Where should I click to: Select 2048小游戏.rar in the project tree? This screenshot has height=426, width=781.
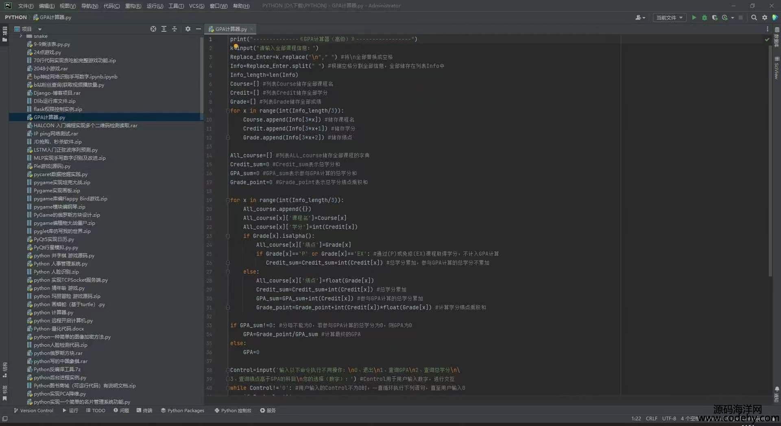pyautogui.click(x=50, y=69)
